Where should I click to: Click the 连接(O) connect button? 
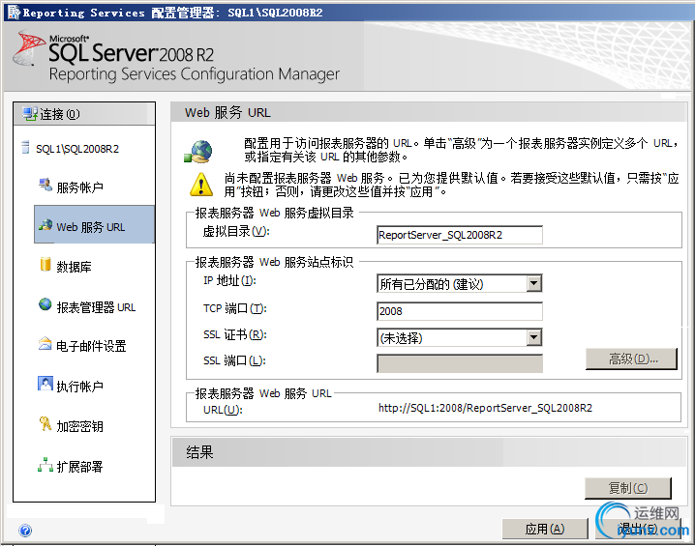click(84, 114)
